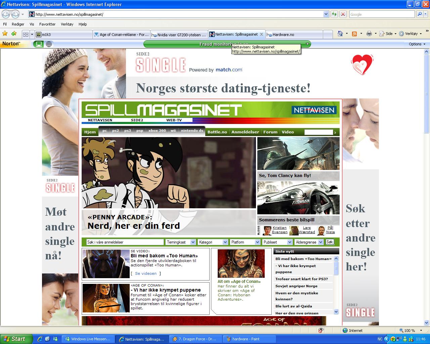
Task: Open the Publisert dropdown
Action: [x=290, y=242]
